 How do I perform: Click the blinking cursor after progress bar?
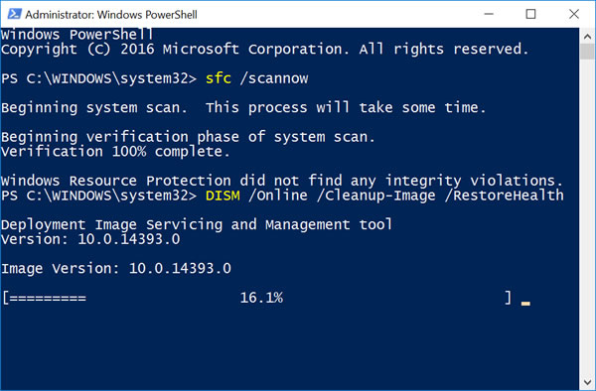525,304
